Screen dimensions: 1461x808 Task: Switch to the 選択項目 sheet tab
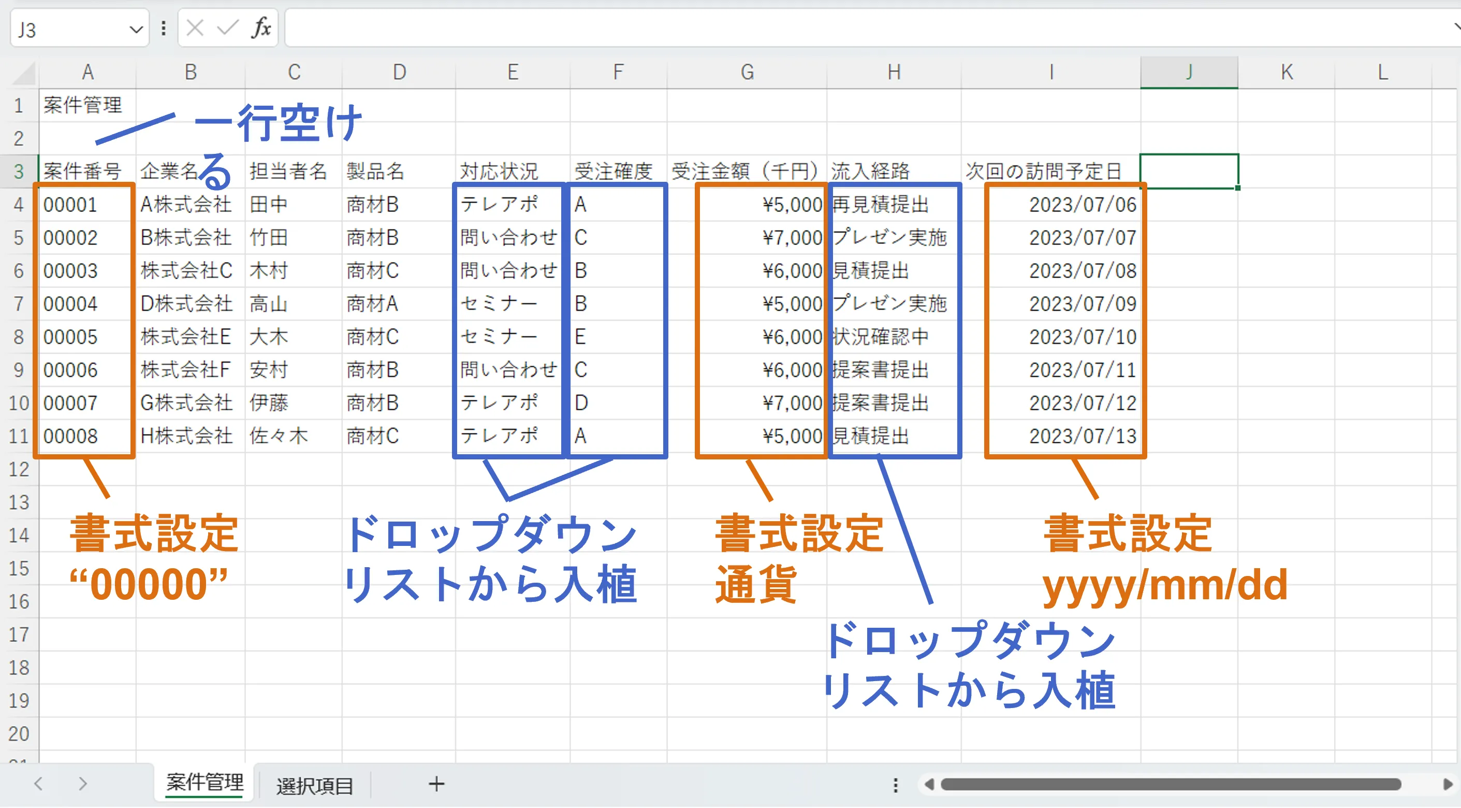314,785
